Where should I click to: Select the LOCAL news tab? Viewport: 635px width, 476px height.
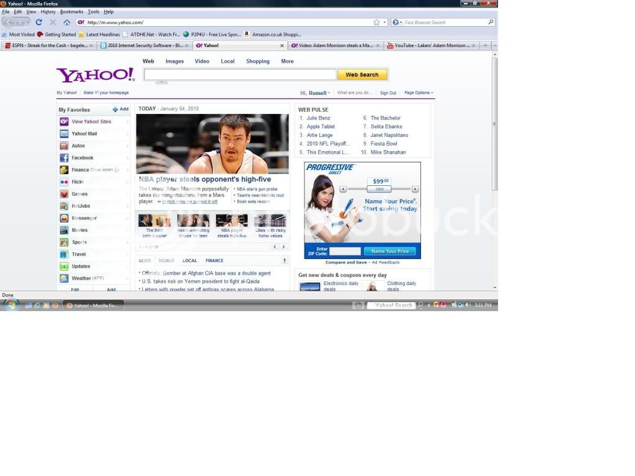pos(190,261)
